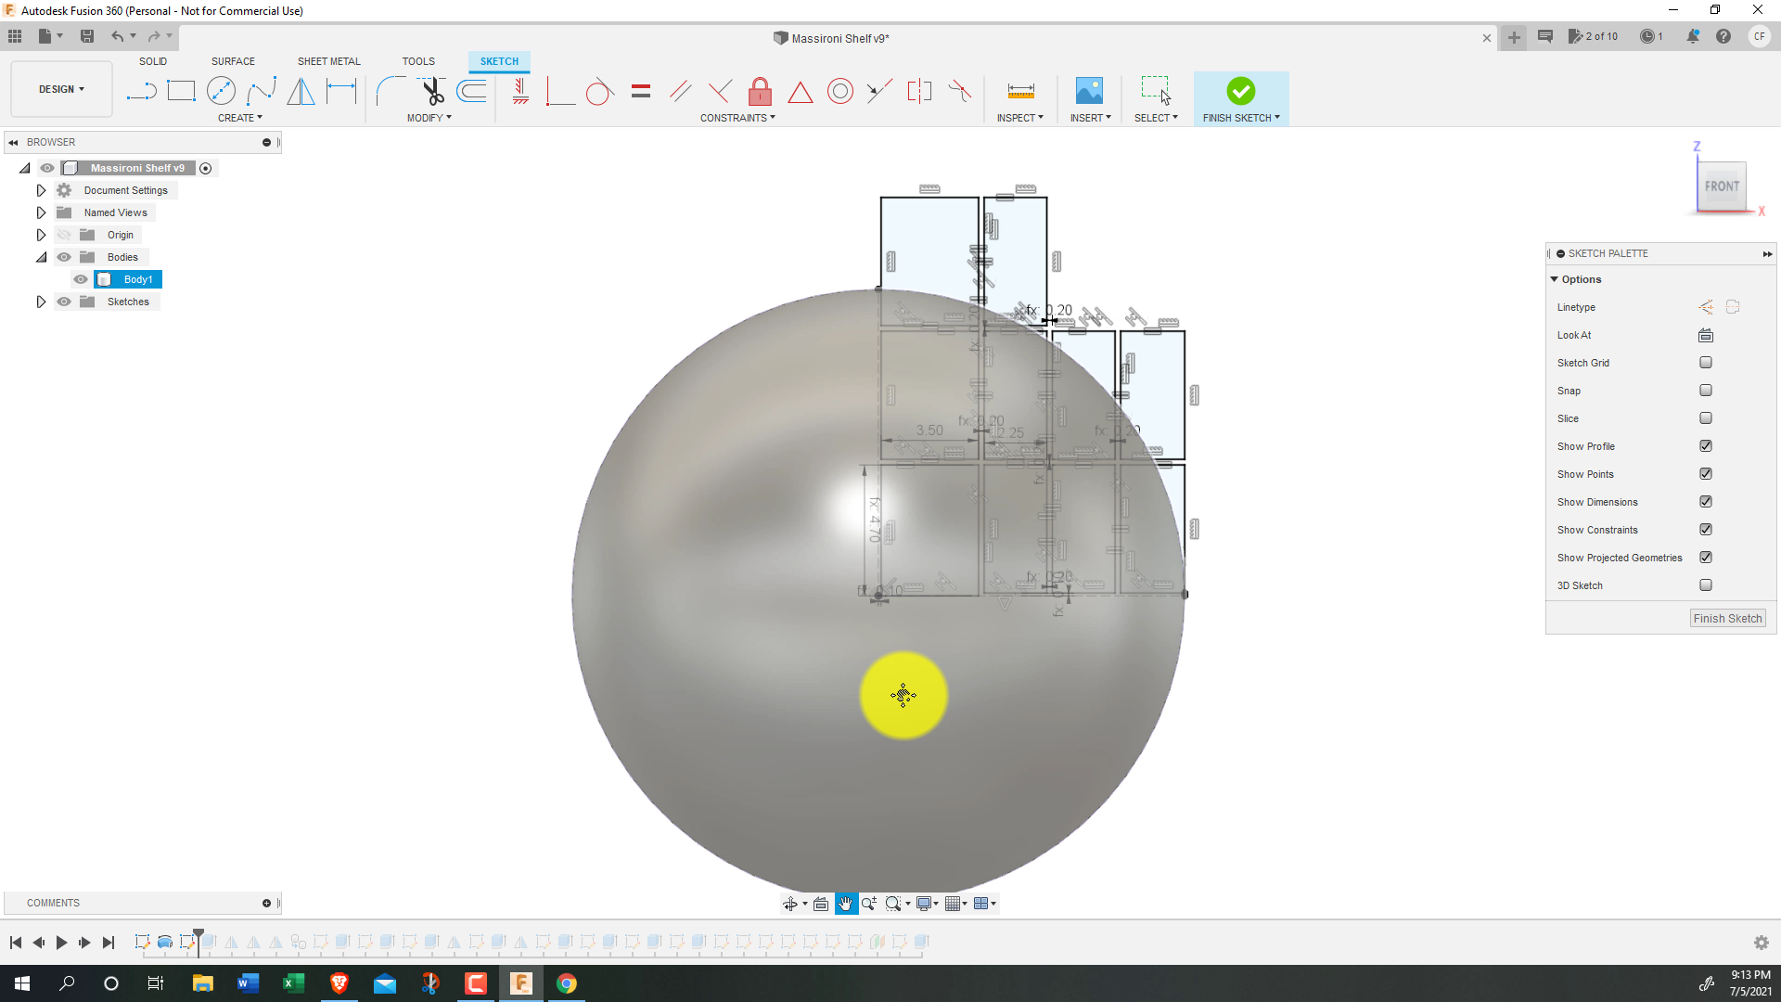Viewport: 1781px width, 1002px height.
Task: Switch to the SHEET METAL tab
Action: pyautogui.click(x=328, y=61)
